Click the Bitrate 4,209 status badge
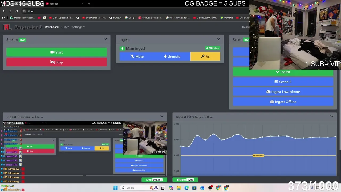 [x=185, y=180]
